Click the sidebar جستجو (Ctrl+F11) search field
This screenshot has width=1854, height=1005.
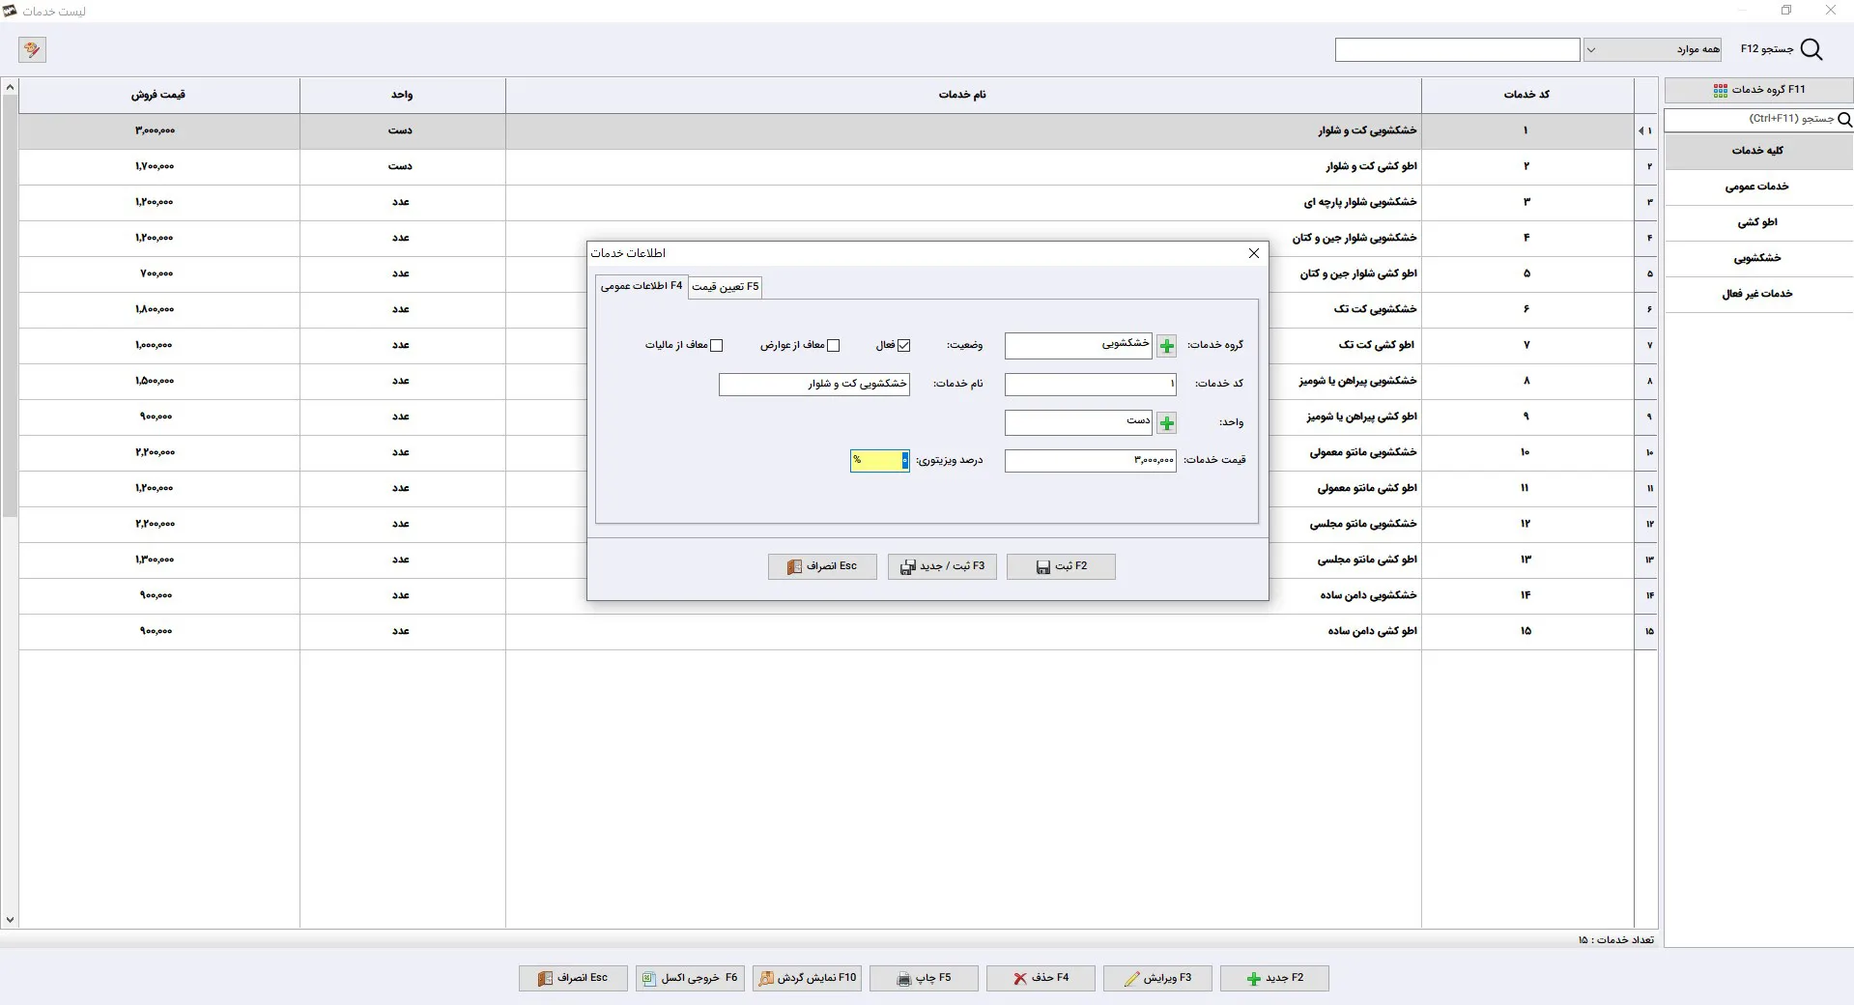point(1750,119)
